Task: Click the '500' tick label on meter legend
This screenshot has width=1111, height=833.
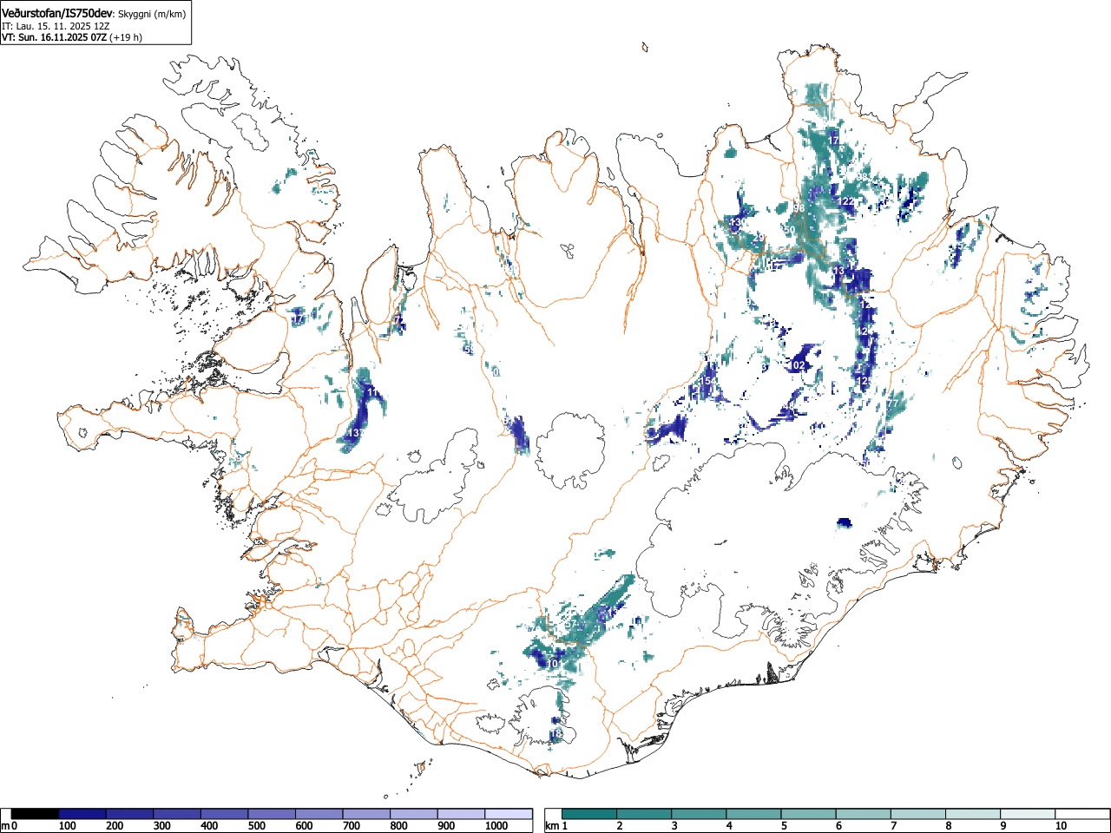Action: pyautogui.click(x=256, y=826)
